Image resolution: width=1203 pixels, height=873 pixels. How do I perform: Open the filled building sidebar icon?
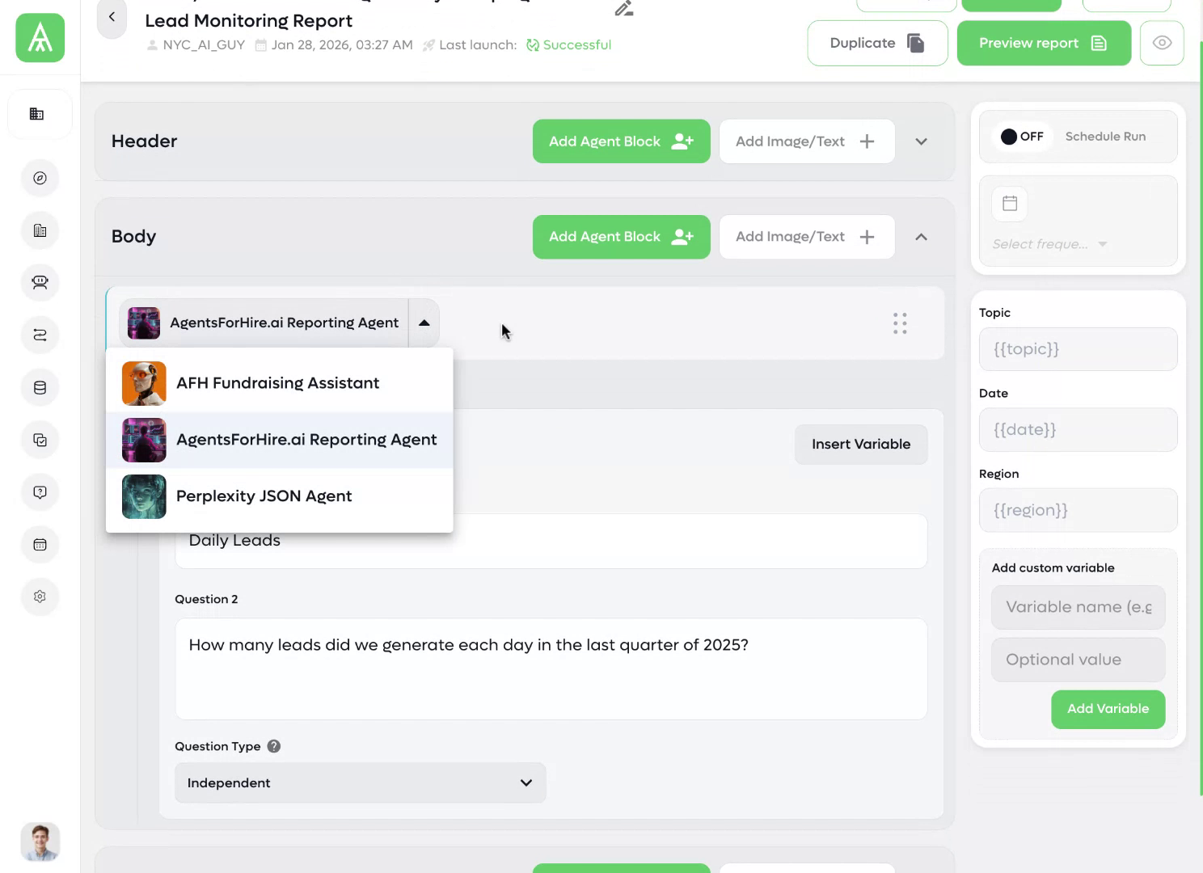pos(36,114)
